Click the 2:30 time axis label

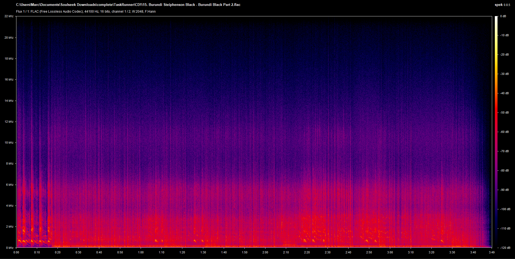(x=328, y=252)
